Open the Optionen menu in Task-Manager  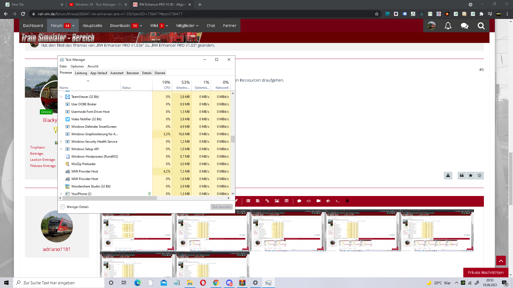(x=77, y=66)
